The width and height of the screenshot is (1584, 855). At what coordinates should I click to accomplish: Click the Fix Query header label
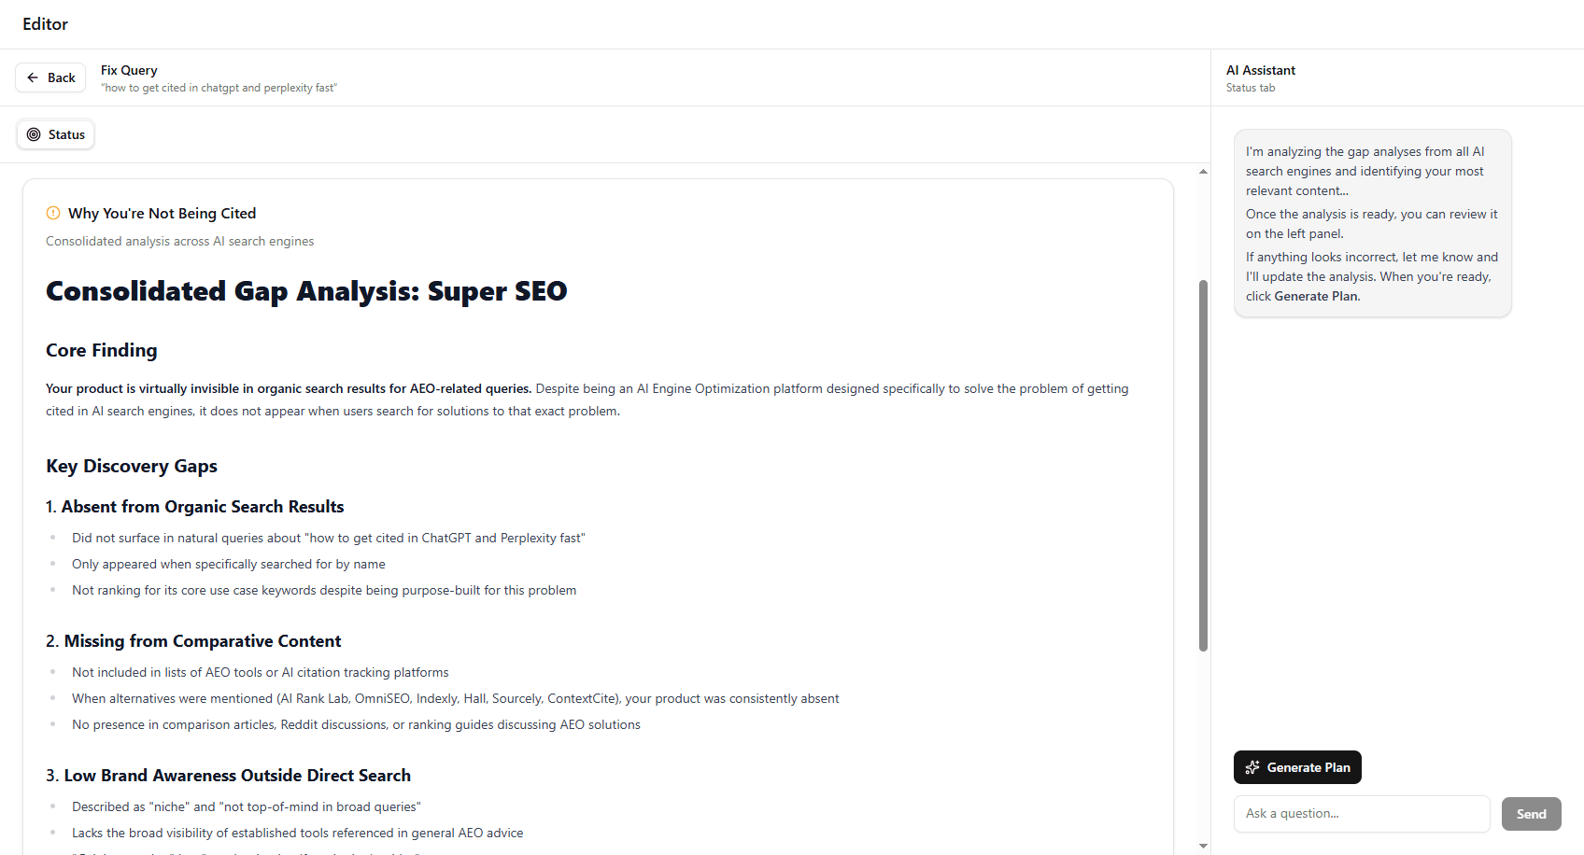[x=129, y=70]
